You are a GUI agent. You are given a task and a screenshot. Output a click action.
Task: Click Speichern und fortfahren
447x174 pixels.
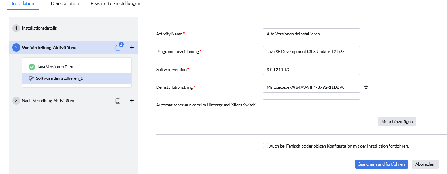[382, 164]
